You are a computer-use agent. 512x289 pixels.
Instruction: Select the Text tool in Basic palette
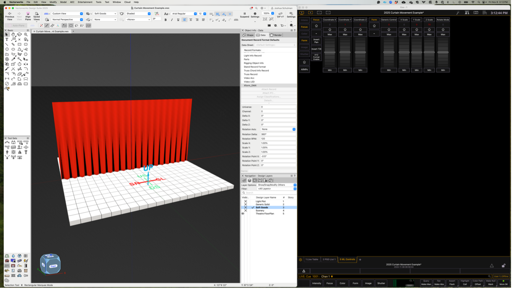tap(7, 39)
